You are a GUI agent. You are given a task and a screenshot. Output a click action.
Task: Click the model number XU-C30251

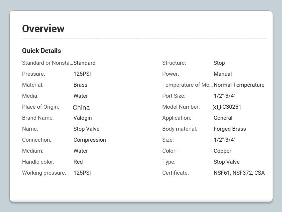(227, 107)
